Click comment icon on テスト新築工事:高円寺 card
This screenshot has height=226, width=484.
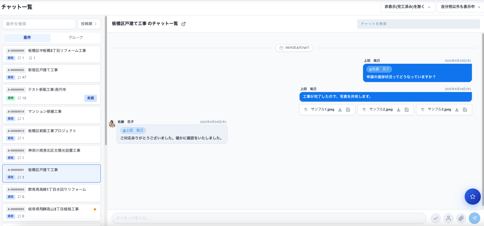click(19, 98)
